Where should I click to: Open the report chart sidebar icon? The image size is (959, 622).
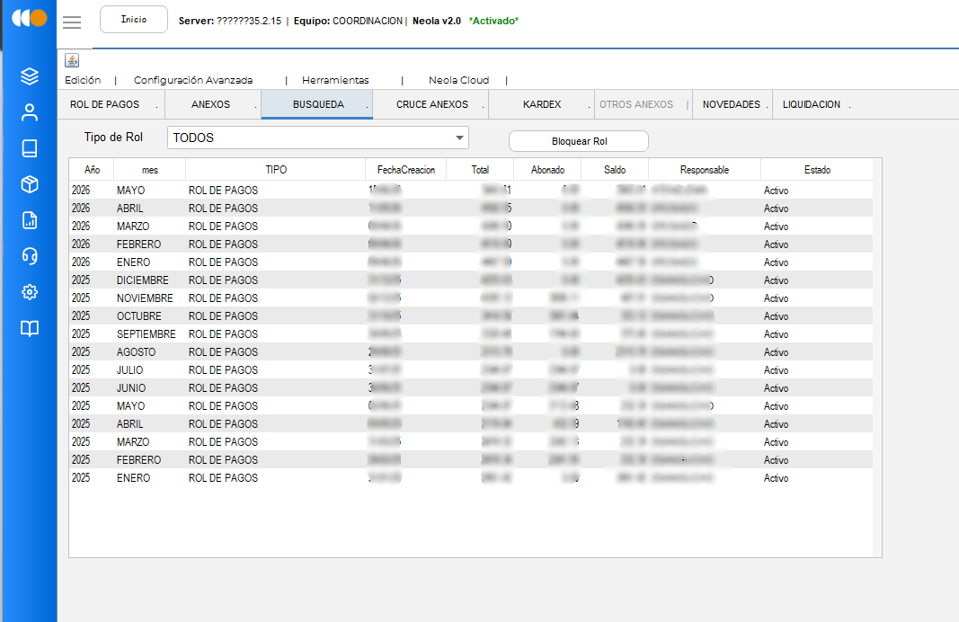(x=30, y=220)
